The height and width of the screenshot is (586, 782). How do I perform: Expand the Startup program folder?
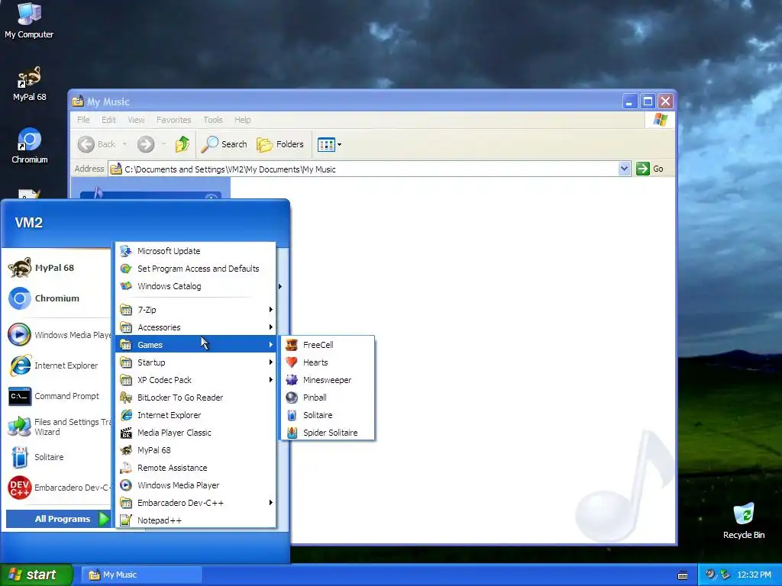[x=195, y=362]
